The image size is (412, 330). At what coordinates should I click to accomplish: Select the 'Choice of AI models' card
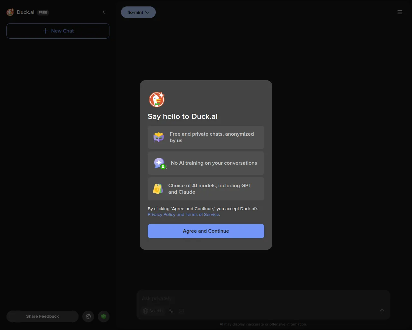click(206, 189)
